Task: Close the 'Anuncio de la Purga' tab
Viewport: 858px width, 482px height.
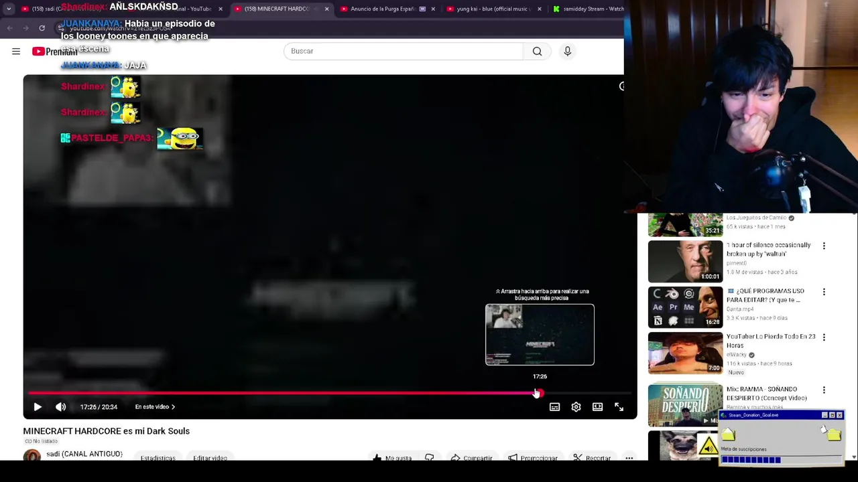Action: pyautogui.click(x=433, y=9)
